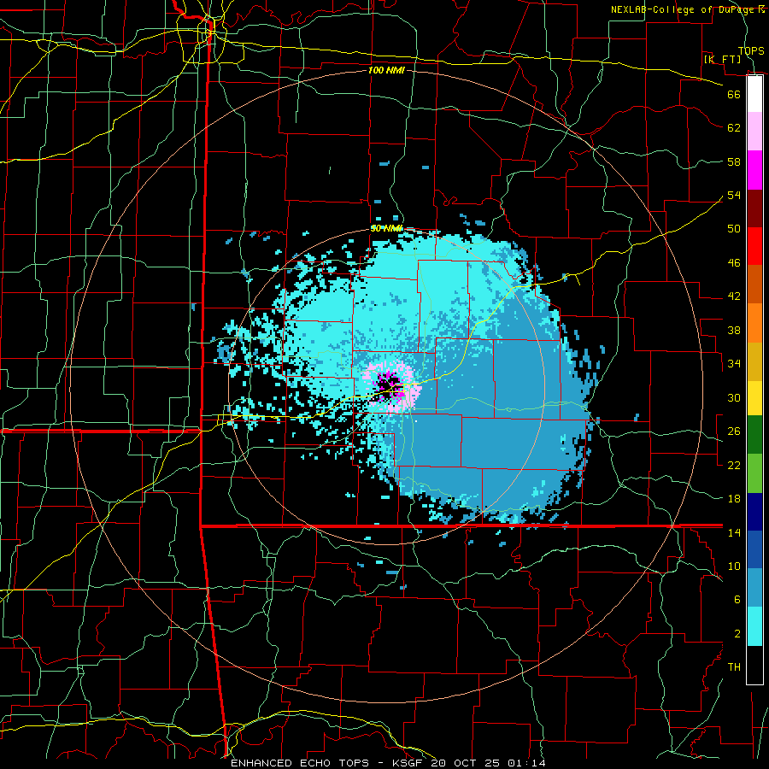The width and height of the screenshot is (769, 769).
Task: Select the black TH swatch in the legend
Action: point(754,665)
